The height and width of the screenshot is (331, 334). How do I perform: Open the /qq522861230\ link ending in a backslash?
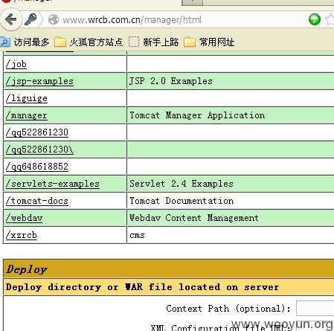(x=39, y=150)
